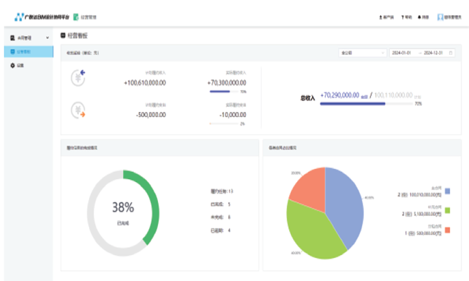This screenshot has height=281, width=469.
Task: Click the user avatar icon at top right
Action: 440,18
